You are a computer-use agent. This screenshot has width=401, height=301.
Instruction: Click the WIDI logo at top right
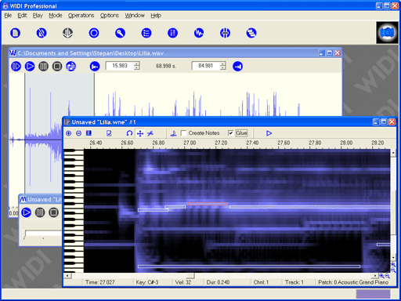tap(387, 33)
